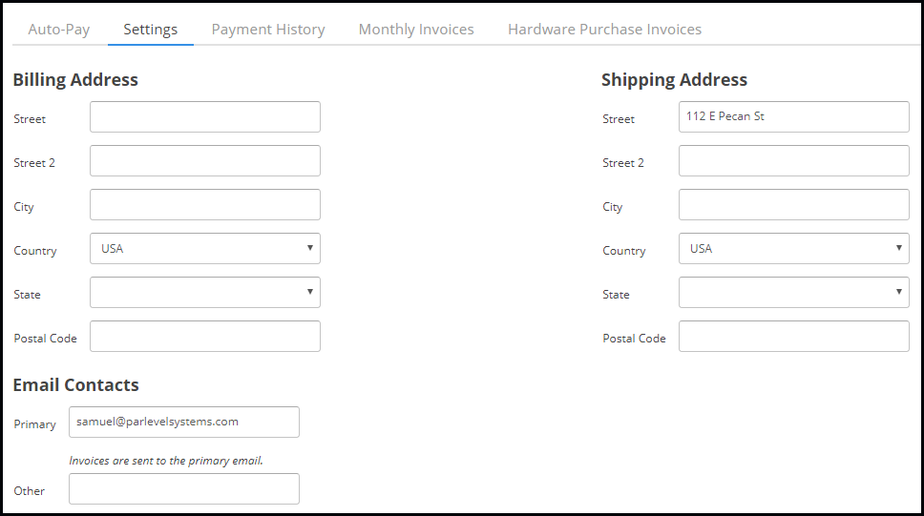Open Hardware Purchase Invoices tab
The height and width of the screenshot is (516, 924).
(x=604, y=30)
